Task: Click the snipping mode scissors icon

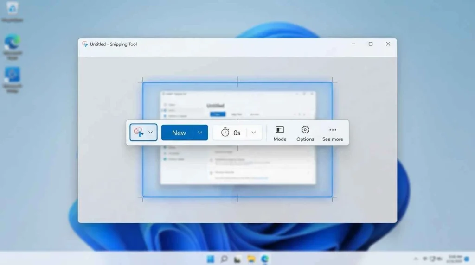Action: pos(139,132)
